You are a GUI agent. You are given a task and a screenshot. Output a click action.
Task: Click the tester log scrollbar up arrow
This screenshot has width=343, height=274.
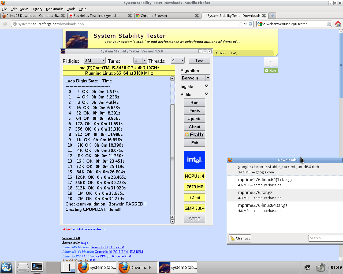tap(173, 78)
